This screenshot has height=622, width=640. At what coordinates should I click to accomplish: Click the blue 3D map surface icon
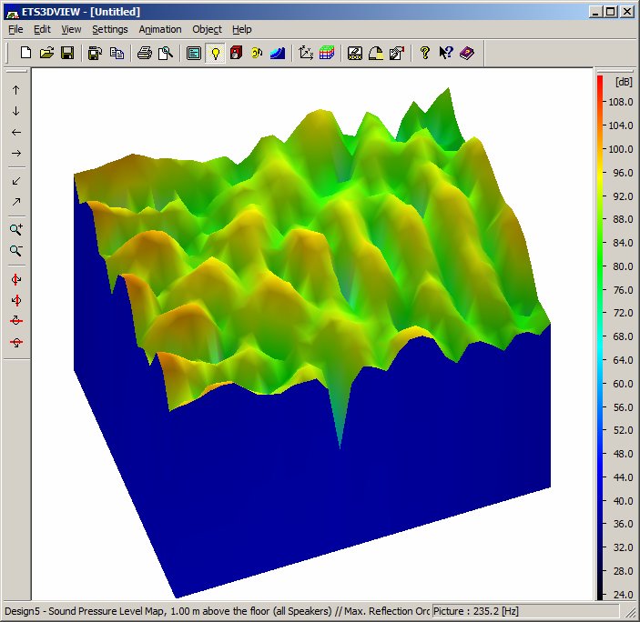tap(278, 53)
